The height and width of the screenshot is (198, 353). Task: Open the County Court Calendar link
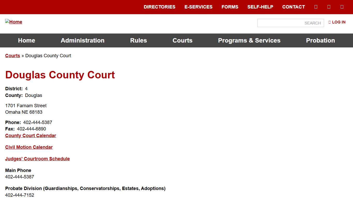coord(30,135)
